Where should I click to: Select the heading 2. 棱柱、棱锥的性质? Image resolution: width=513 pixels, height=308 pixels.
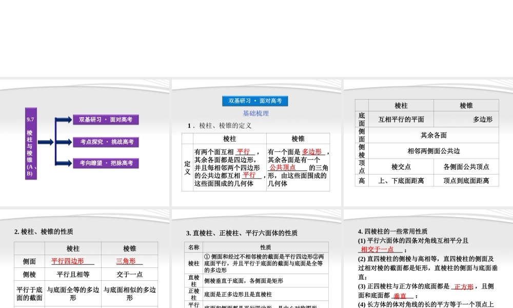(x=44, y=232)
